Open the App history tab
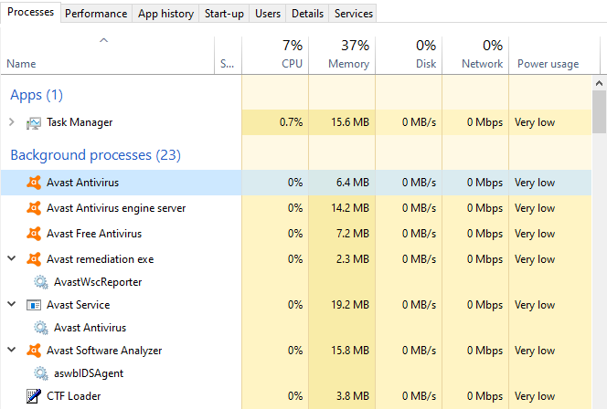Screen dimensions: 607x409 [165, 14]
